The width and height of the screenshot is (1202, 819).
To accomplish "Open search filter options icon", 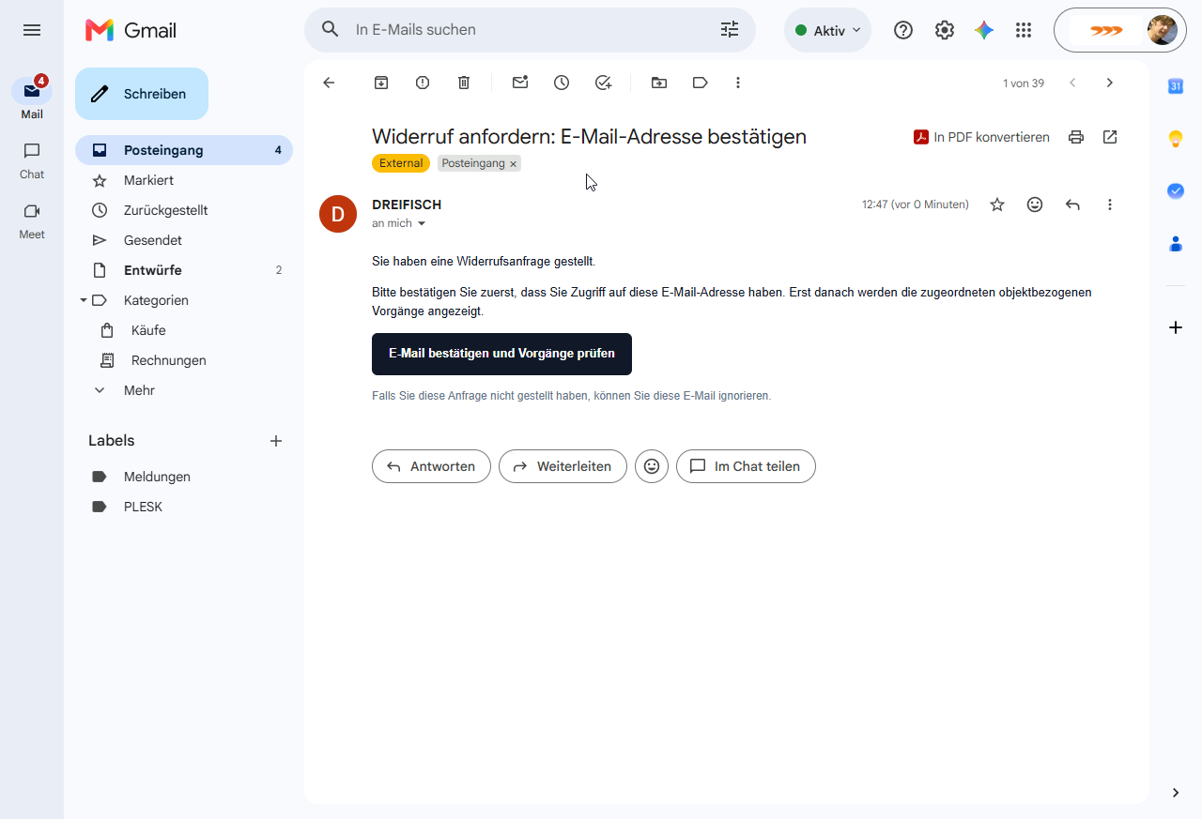I will pos(730,30).
